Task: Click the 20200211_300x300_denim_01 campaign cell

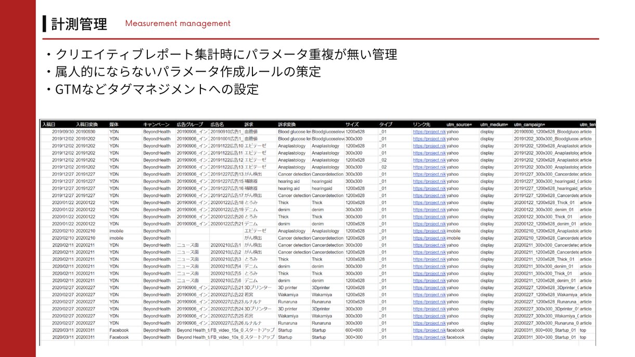Action: click(x=543, y=266)
